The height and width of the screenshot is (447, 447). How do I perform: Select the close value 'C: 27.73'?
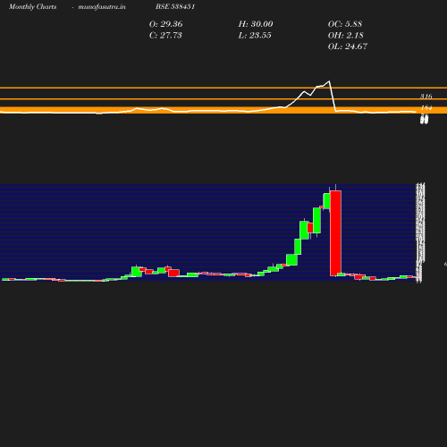click(x=165, y=36)
